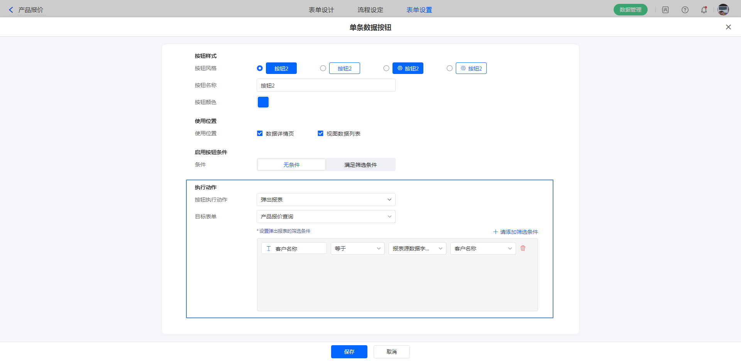Screen dimensions: 741x361
Task: Click plus icon to add filter condition
Action: click(496, 232)
